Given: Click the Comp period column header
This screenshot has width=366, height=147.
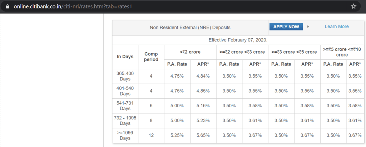Looking at the screenshot, I should (x=151, y=57).
